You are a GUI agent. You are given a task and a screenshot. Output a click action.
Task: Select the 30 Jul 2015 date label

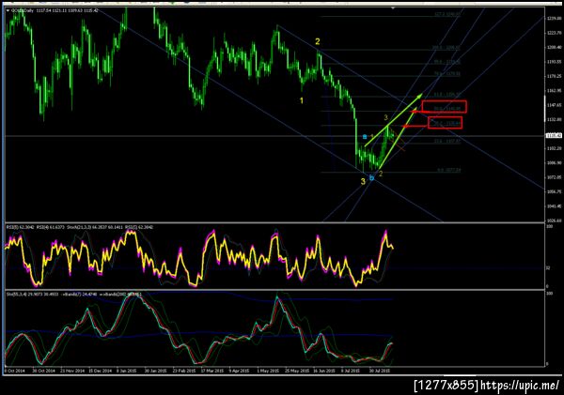coord(380,371)
